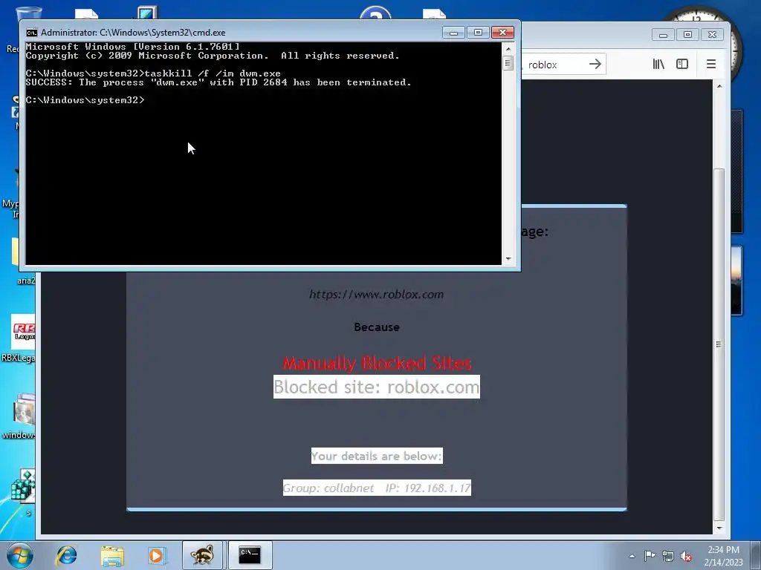Click the cmd scrollbar down arrow
This screenshot has height=570, width=761.
[508, 259]
